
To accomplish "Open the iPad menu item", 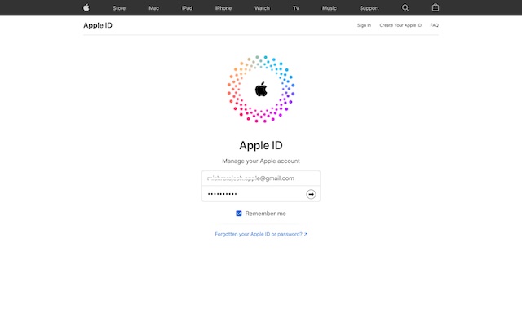I will click(x=187, y=8).
